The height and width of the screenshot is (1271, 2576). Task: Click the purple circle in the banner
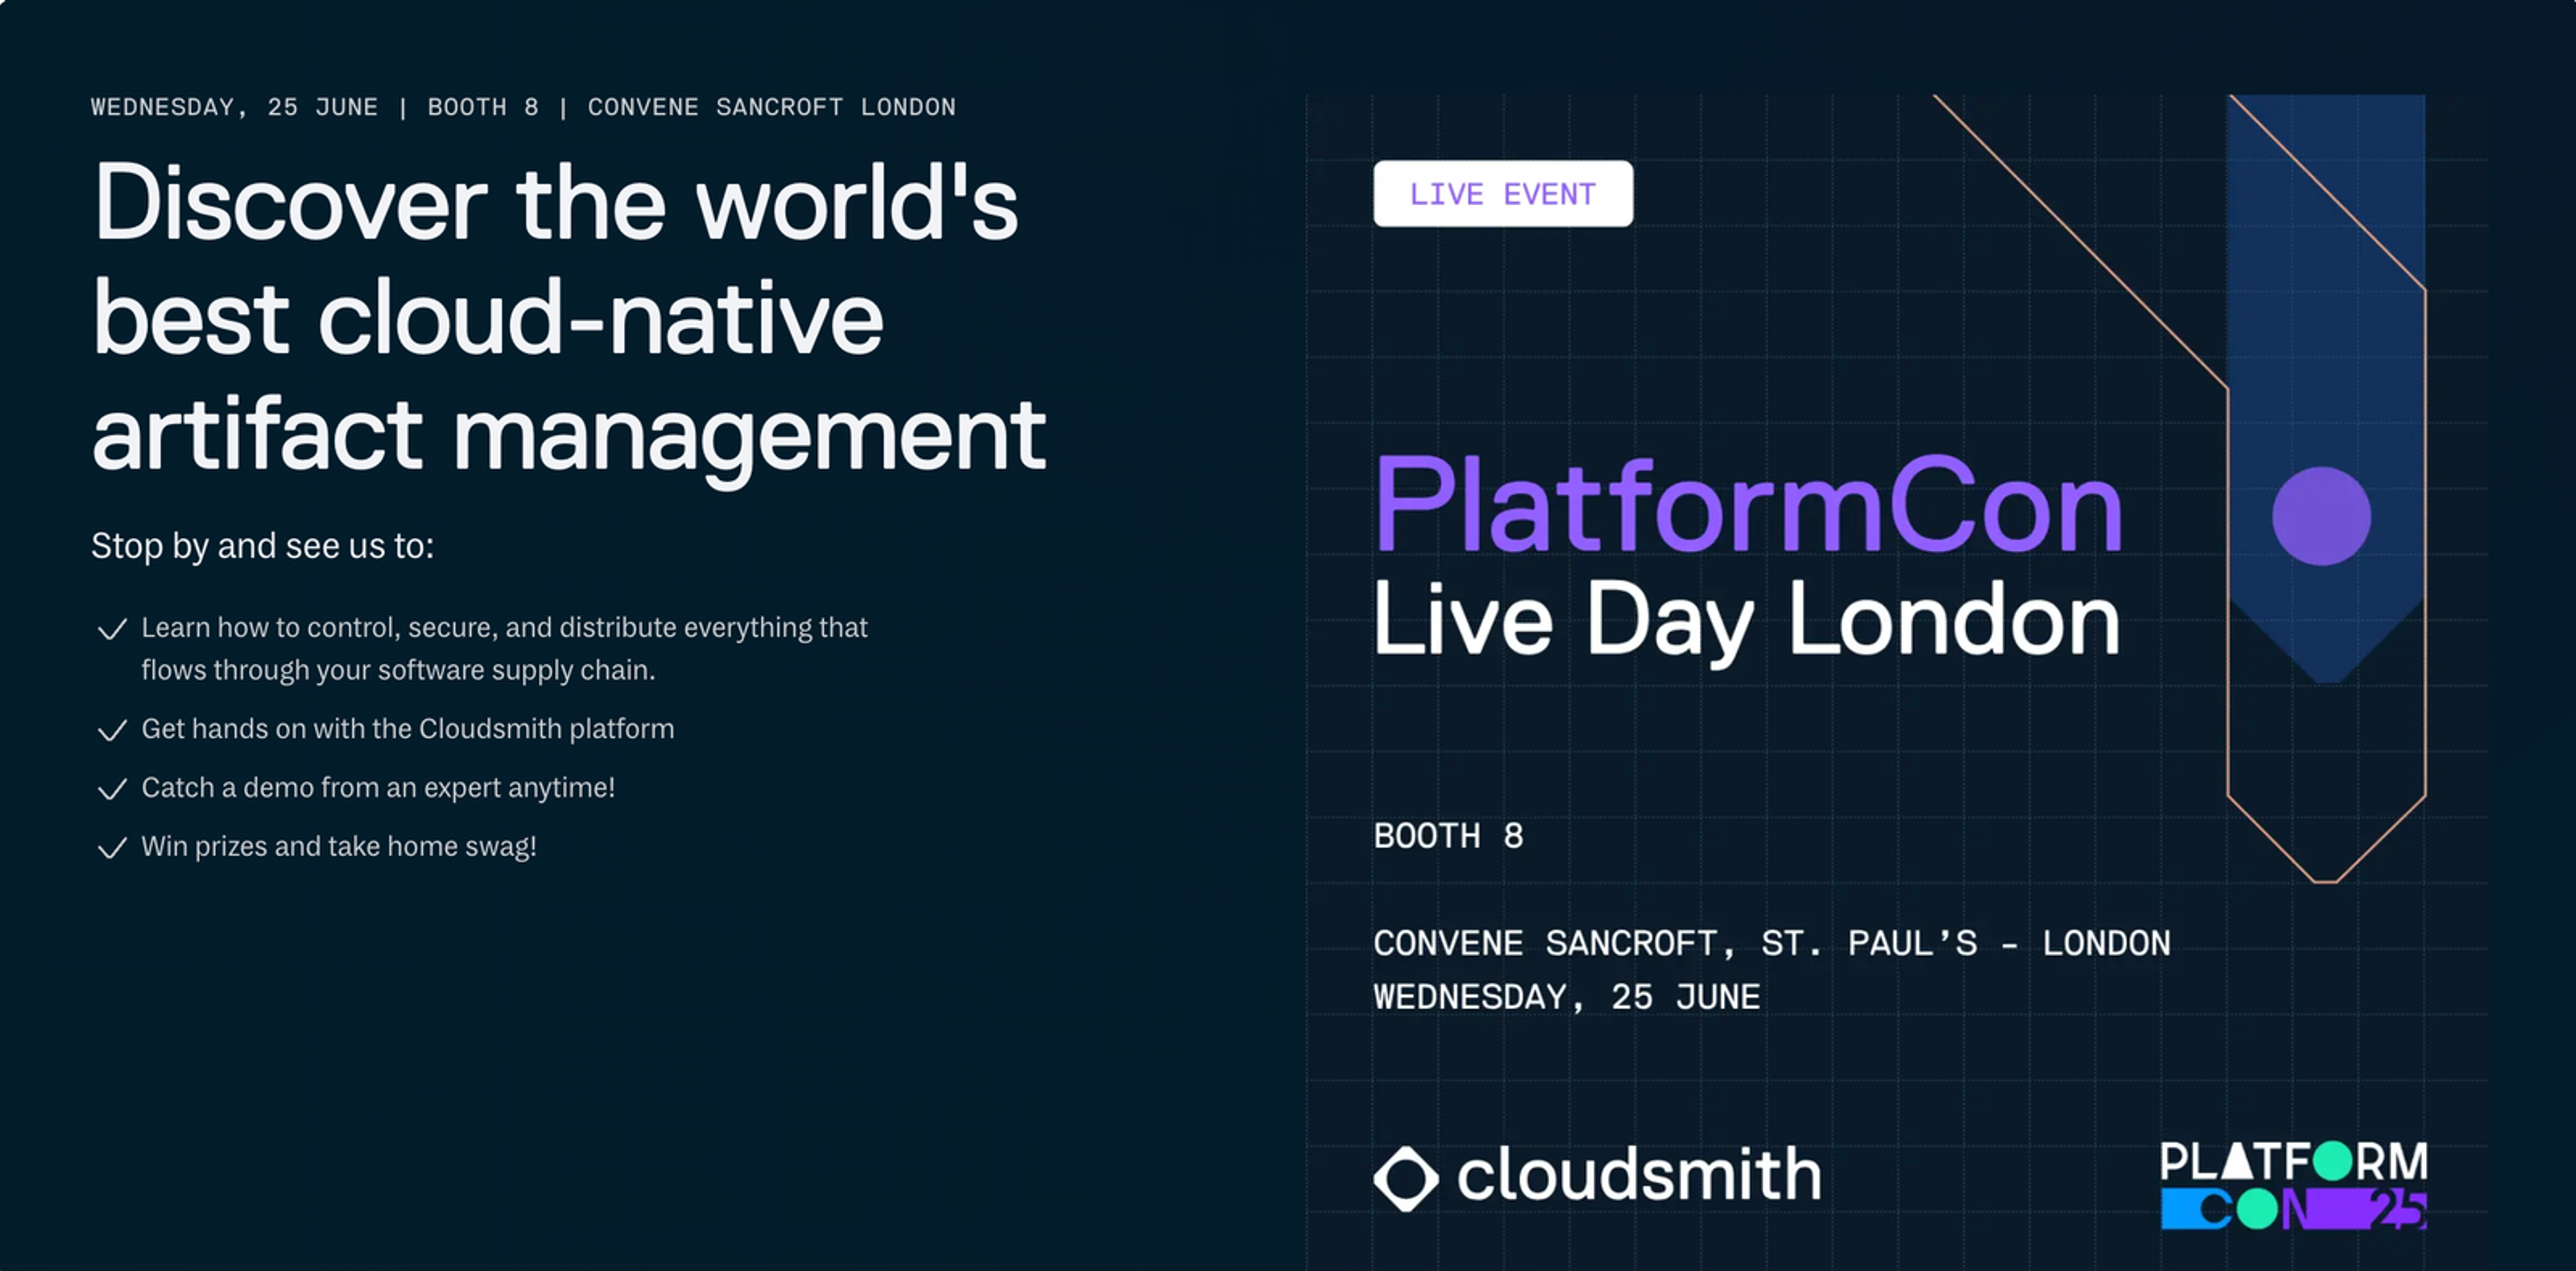pos(2320,516)
